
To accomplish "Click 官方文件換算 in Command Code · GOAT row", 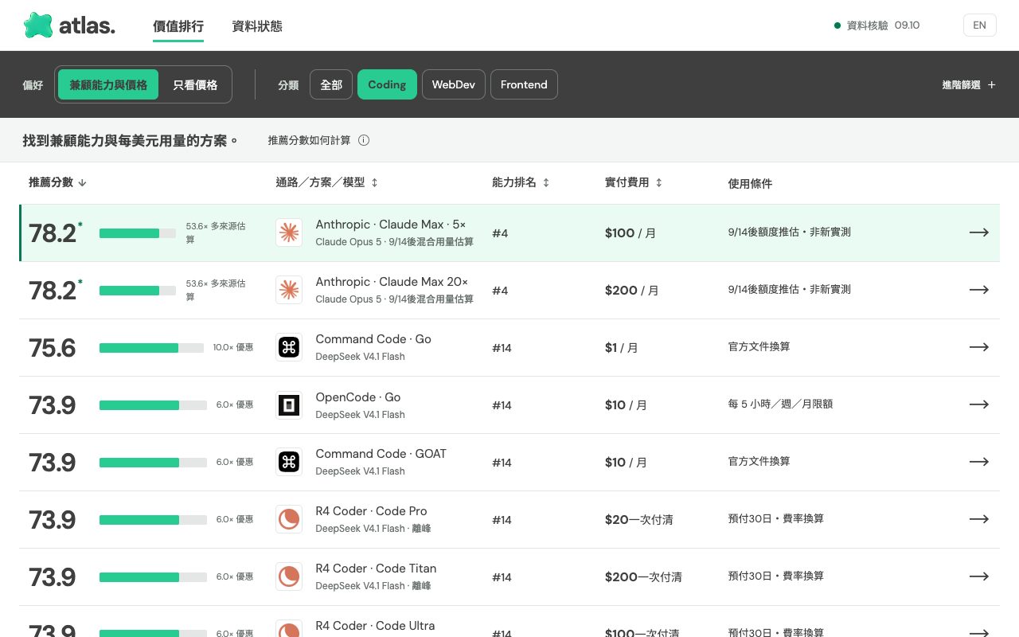I will click(759, 461).
